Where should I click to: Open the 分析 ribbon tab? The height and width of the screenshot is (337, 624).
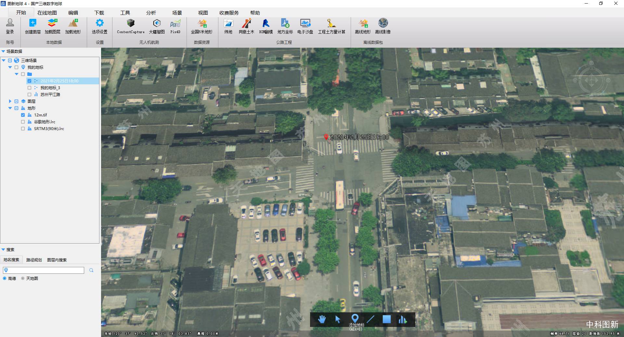point(151,13)
